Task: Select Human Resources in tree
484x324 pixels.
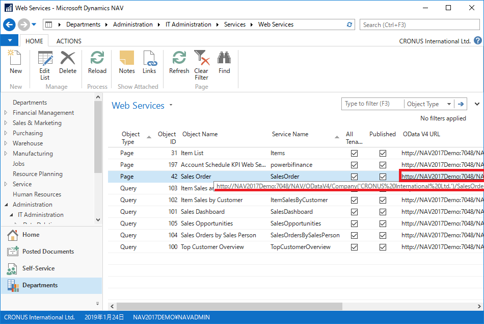Action: (x=37, y=194)
